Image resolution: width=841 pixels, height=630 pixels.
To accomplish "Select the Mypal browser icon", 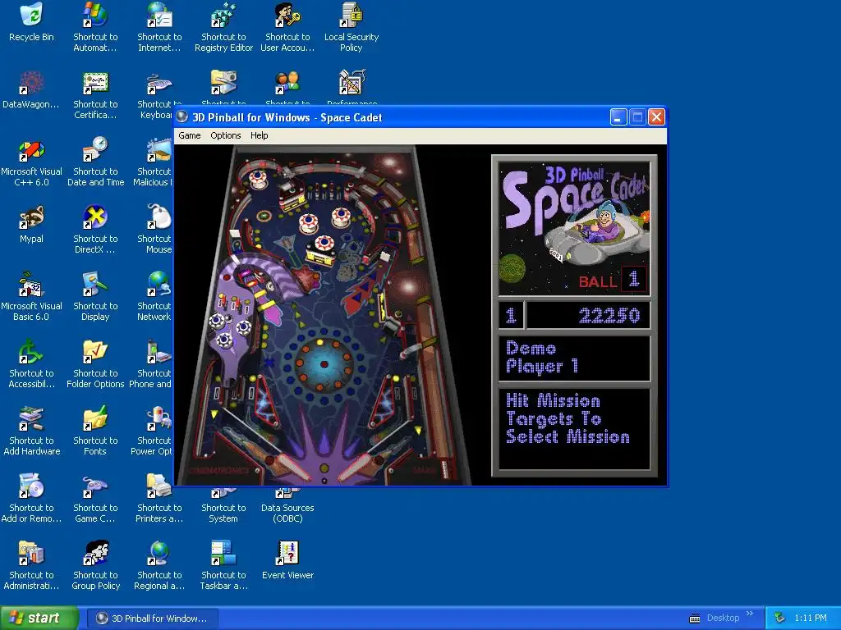I will tap(31, 225).
